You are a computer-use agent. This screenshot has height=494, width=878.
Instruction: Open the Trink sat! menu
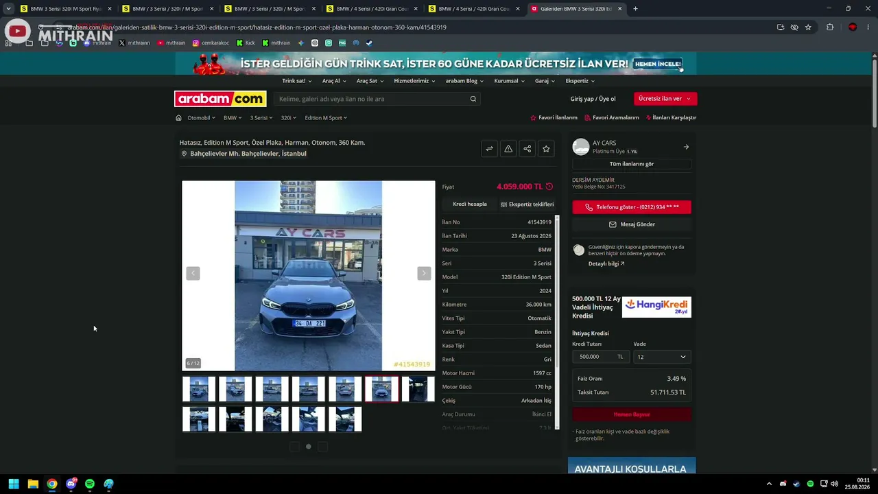[297, 81]
